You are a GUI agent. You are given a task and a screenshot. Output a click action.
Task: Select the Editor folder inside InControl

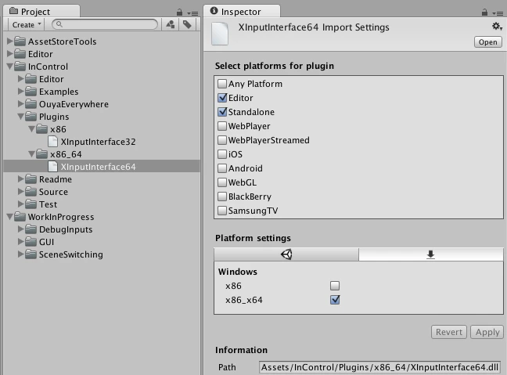click(x=51, y=79)
